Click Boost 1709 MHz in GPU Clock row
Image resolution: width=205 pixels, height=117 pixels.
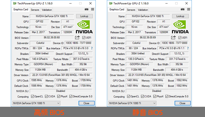[86, 80]
